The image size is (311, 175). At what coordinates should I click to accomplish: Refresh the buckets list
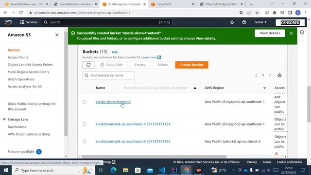pyautogui.click(x=88, y=65)
